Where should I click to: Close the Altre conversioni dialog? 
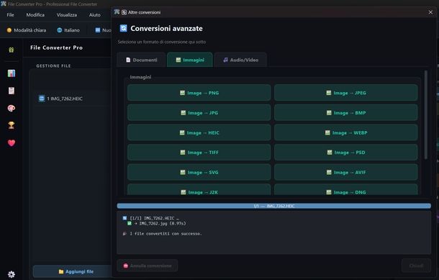tap(430, 12)
